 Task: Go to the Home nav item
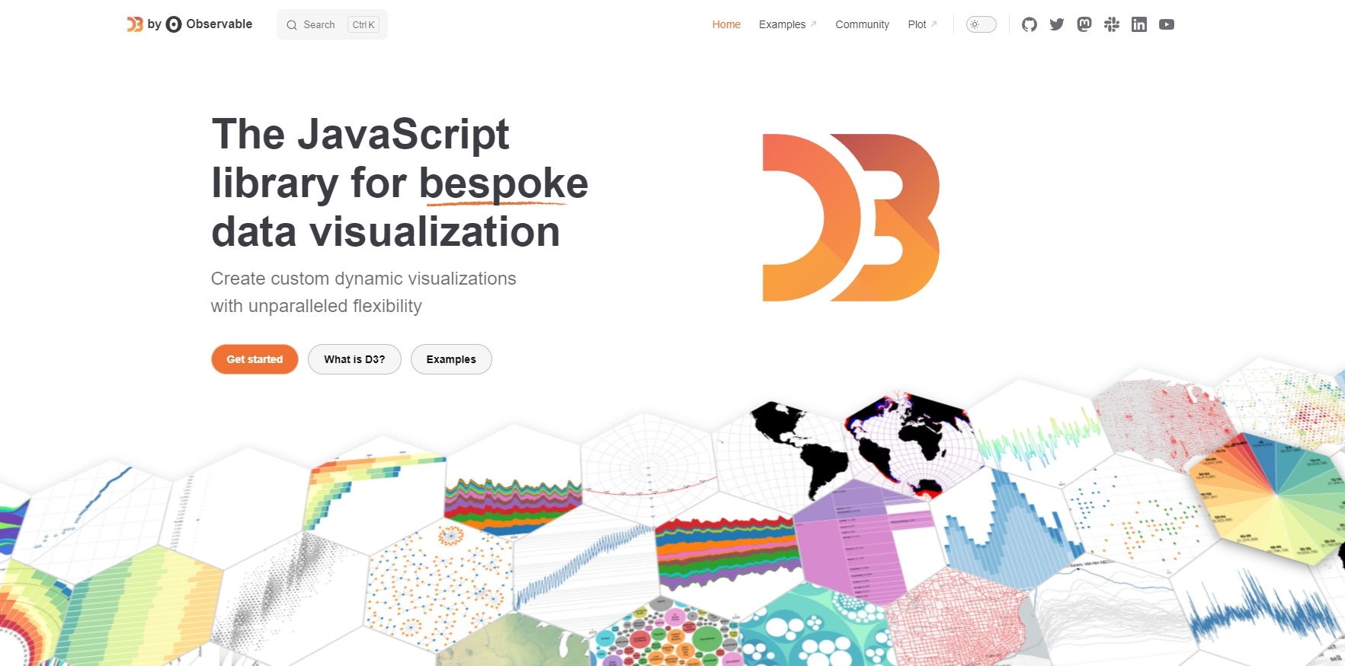tap(726, 24)
